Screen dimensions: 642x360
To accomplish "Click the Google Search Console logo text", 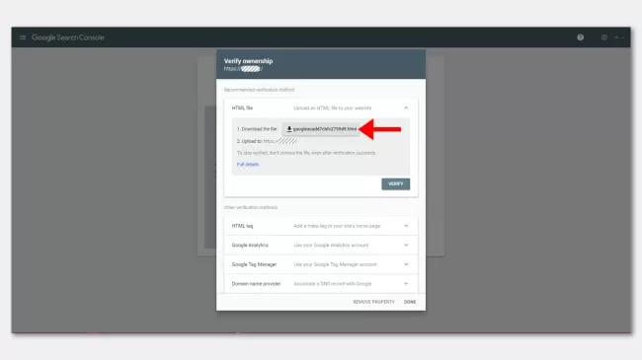I will point(68,37).
